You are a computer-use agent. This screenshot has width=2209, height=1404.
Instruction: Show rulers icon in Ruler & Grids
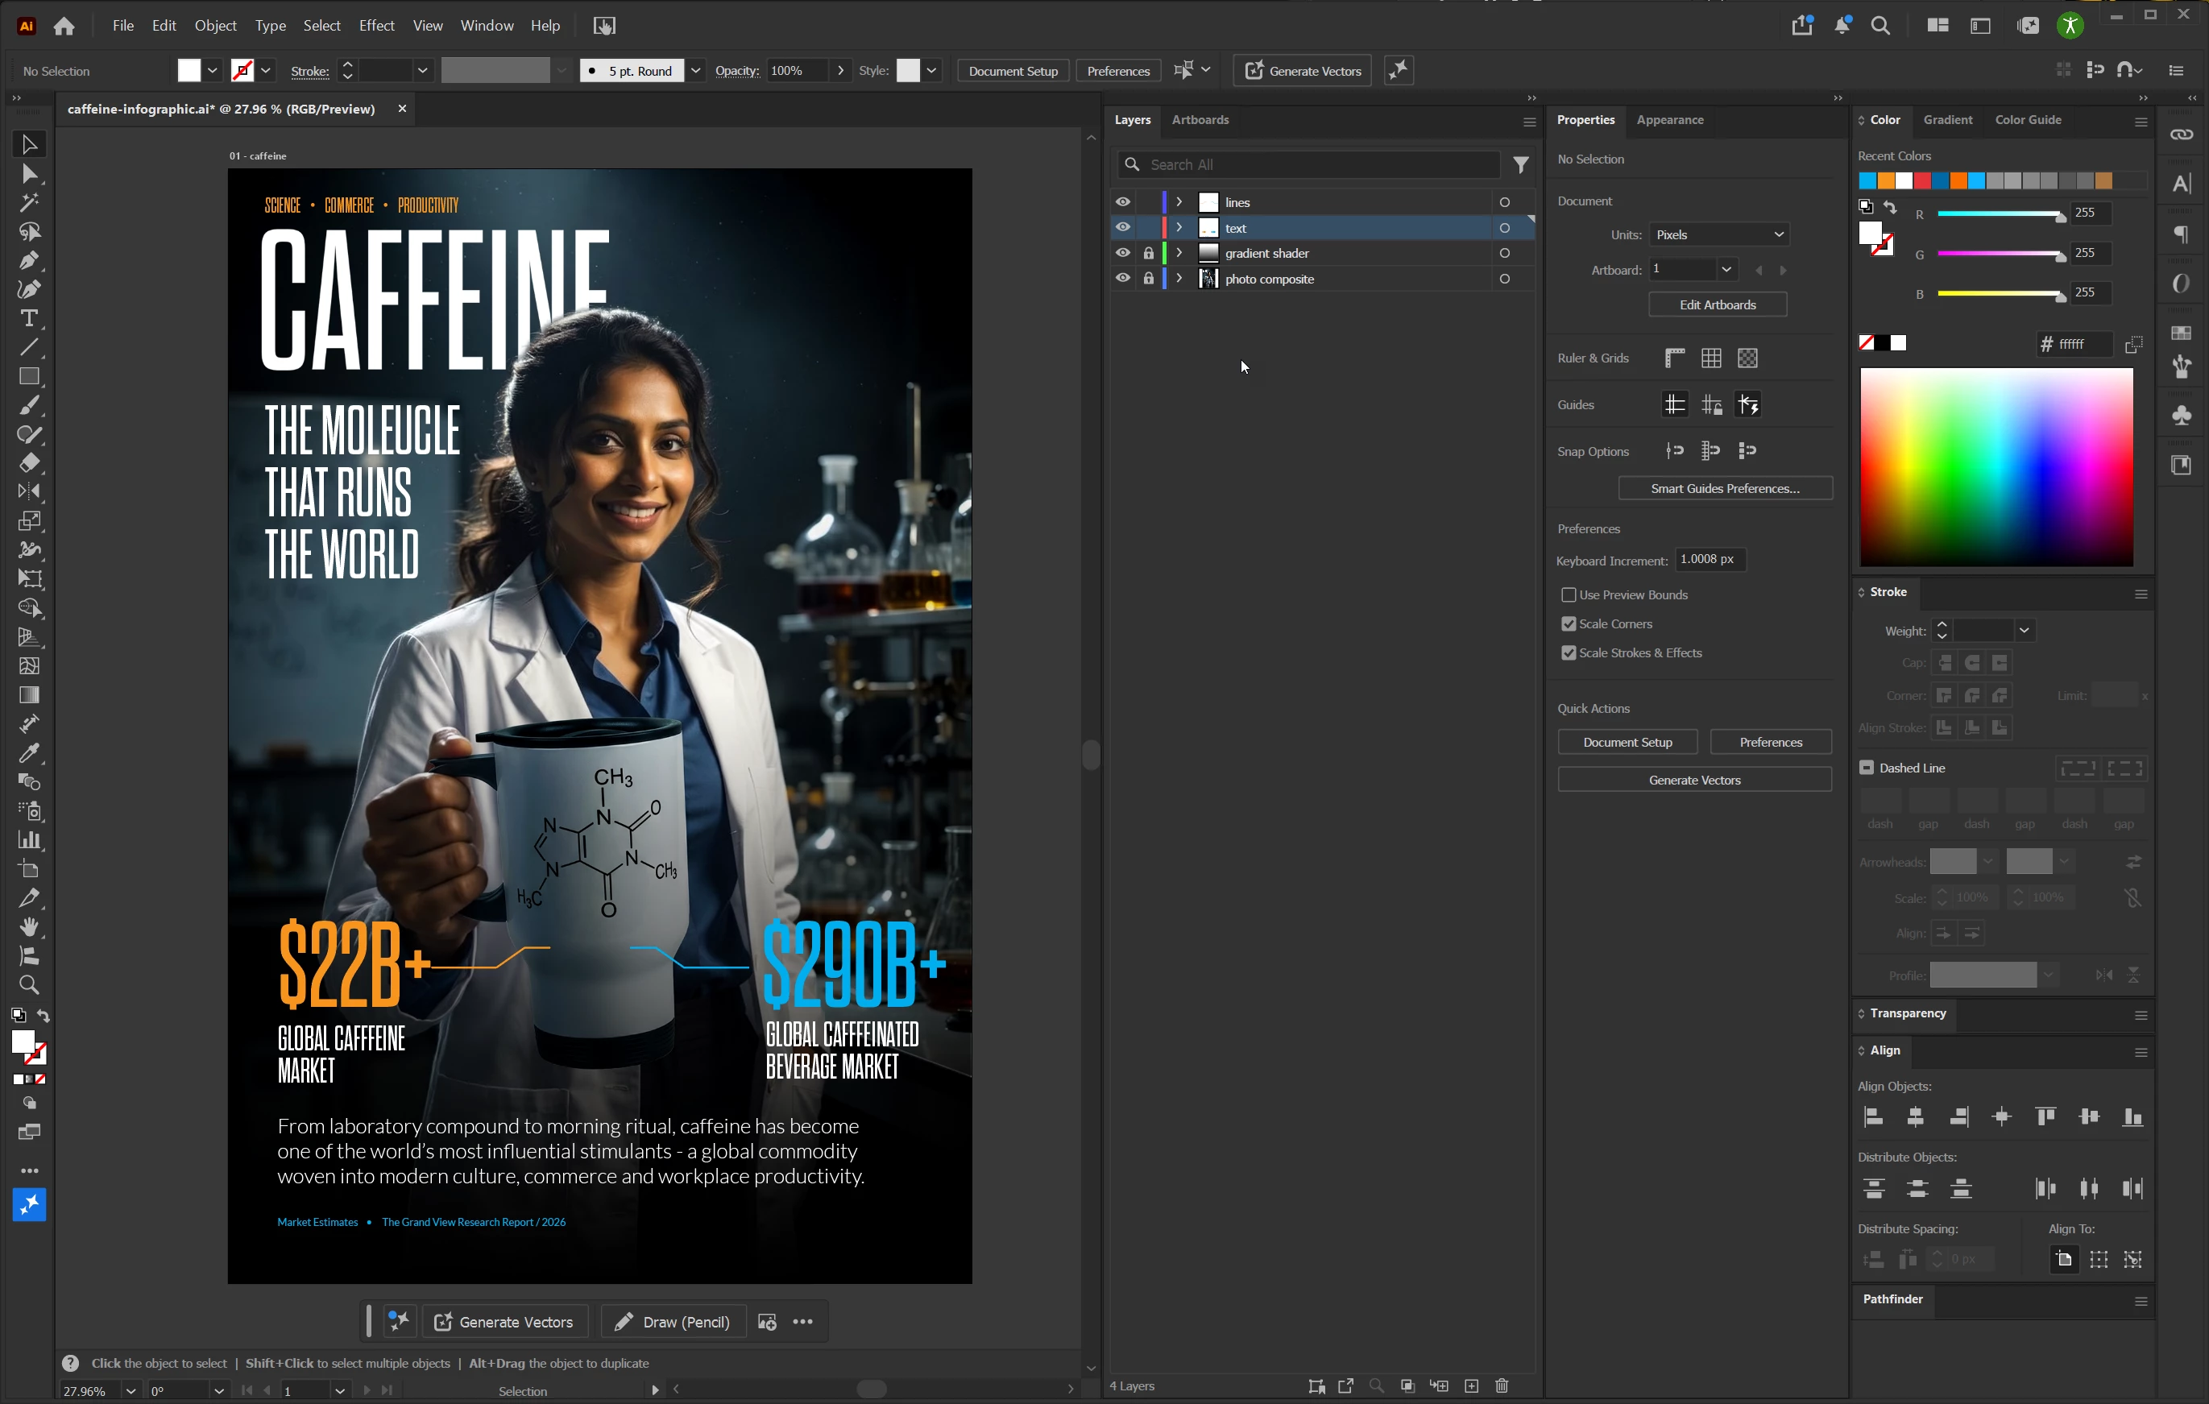point(1675,358)
